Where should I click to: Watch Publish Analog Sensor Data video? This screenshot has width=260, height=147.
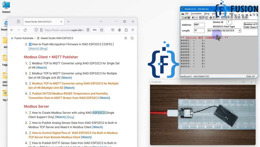97,127
